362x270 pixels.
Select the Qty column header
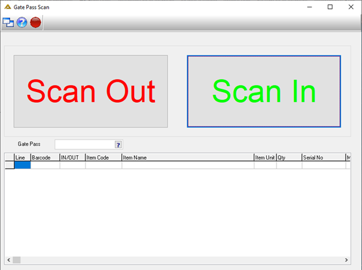[x=289, y=158]
